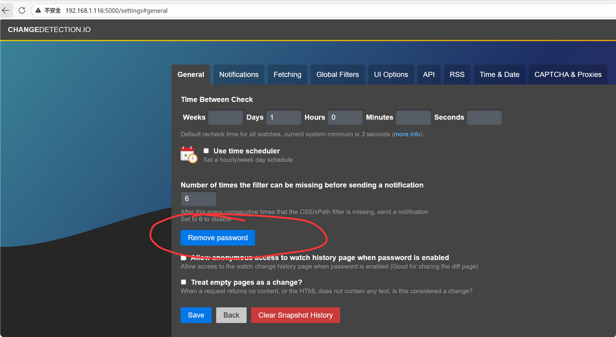Click the red Clear Snapshot History button
This screenshot has height=337, width=616.
295,315
